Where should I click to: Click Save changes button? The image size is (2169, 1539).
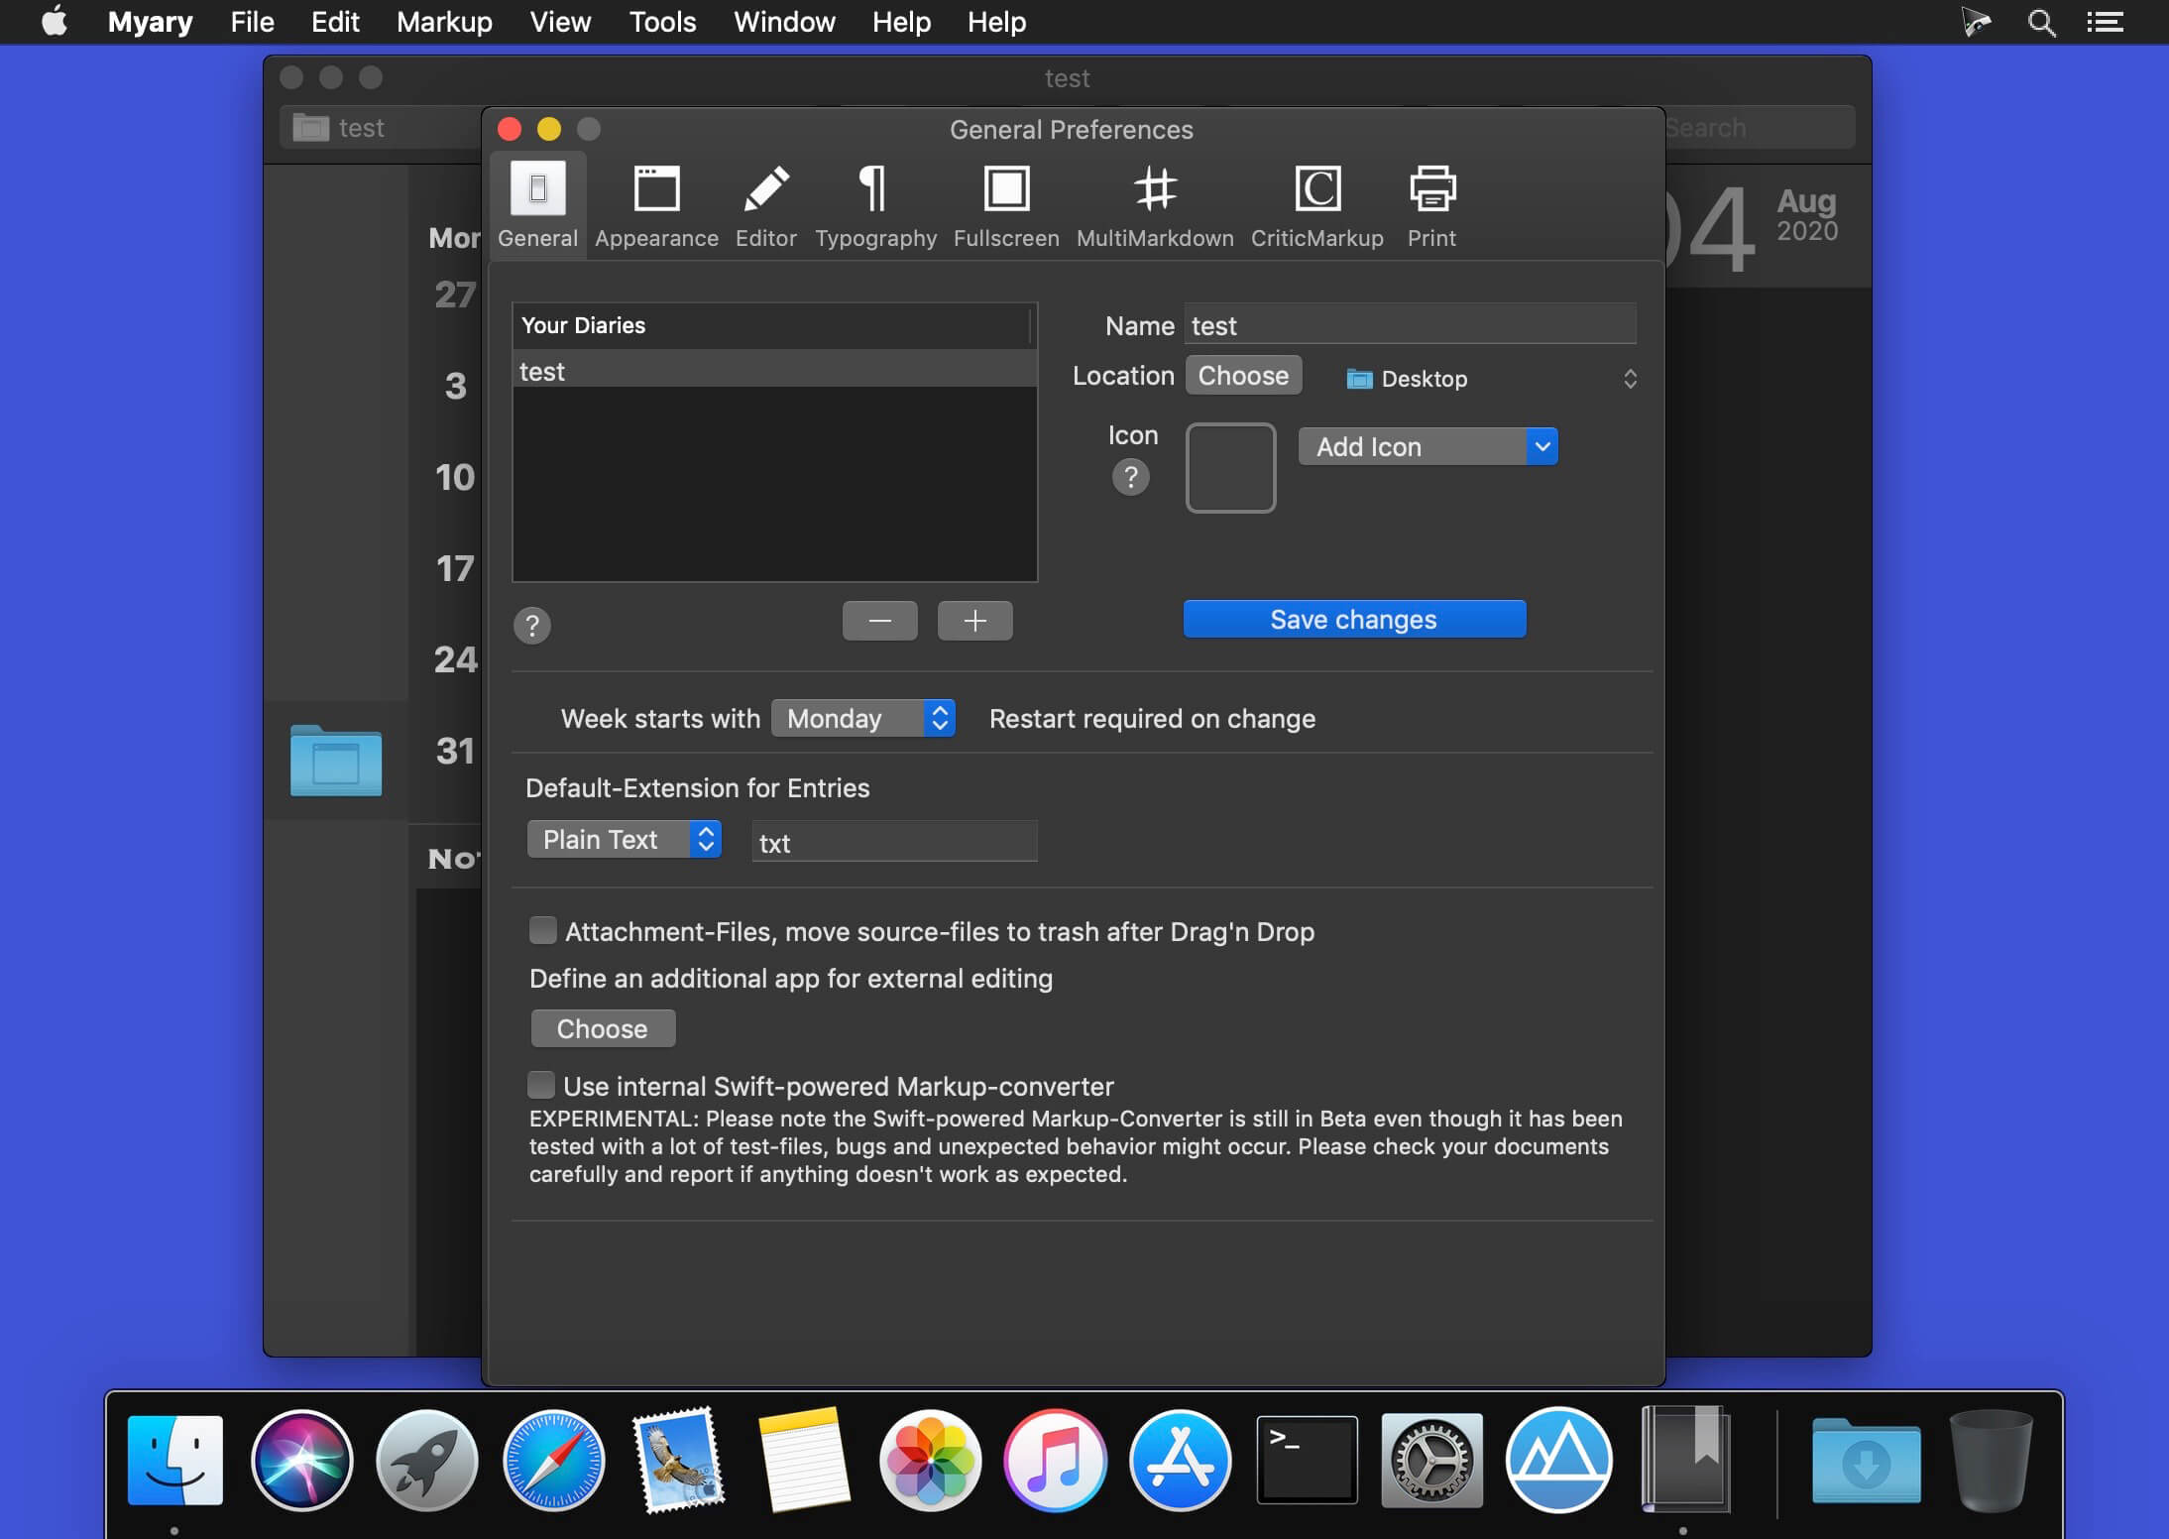click(1354, 620)
